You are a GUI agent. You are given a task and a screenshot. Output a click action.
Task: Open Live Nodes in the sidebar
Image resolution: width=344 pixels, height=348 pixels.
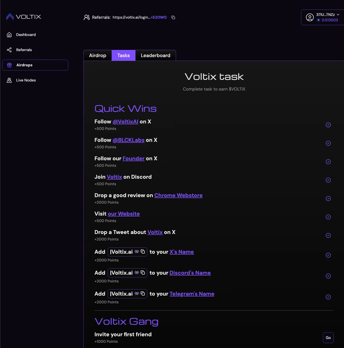tap(35, 80)
